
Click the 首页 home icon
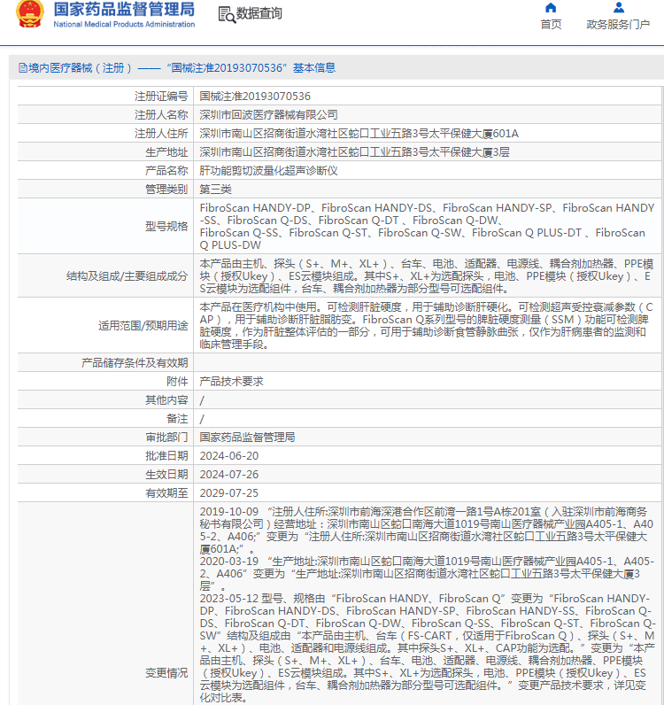click(551, 8)
